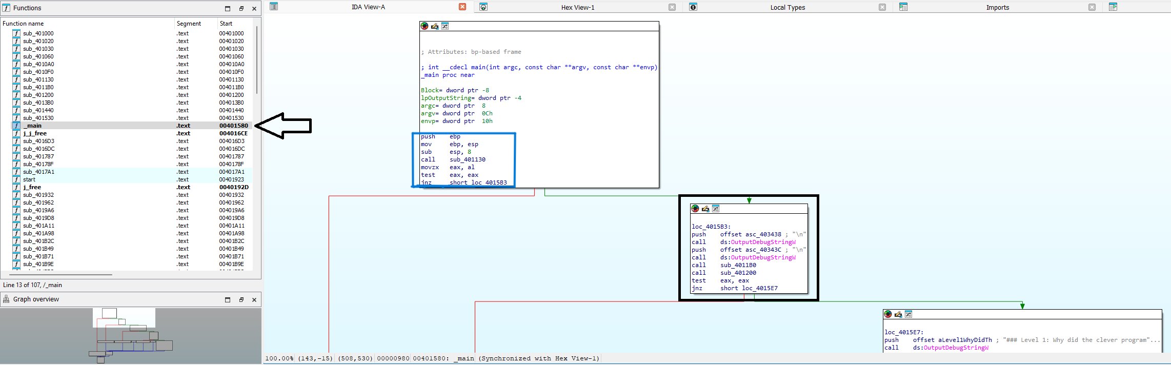The width and height of the screenshot is (1171, 365).
Task: Sort by the Function name column header
Action: 88,24
